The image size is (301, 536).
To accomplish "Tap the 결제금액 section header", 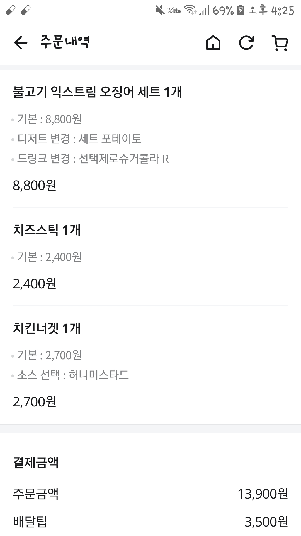I will point(36,463).
